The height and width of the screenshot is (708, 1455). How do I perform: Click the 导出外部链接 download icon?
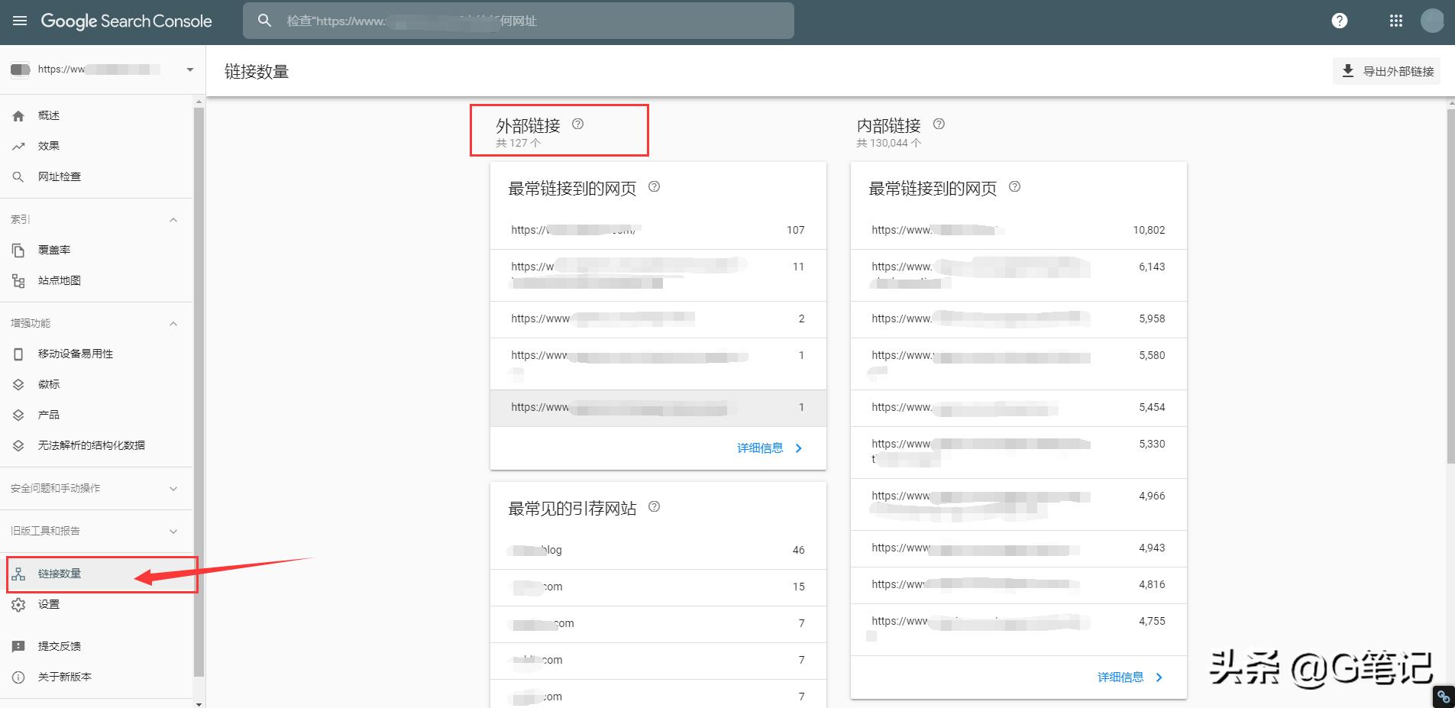click(1347, 70)
